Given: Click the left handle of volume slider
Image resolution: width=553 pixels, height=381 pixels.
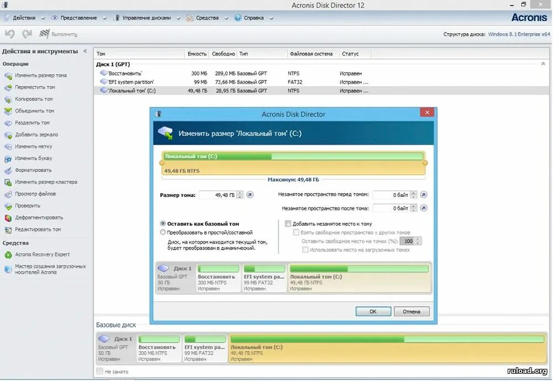Looking at the screenshot, I should [162, 163].
